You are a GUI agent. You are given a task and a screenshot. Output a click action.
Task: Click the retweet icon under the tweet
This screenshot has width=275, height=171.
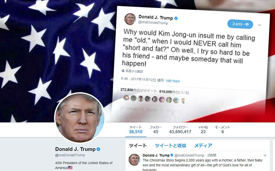coord(142,109)
